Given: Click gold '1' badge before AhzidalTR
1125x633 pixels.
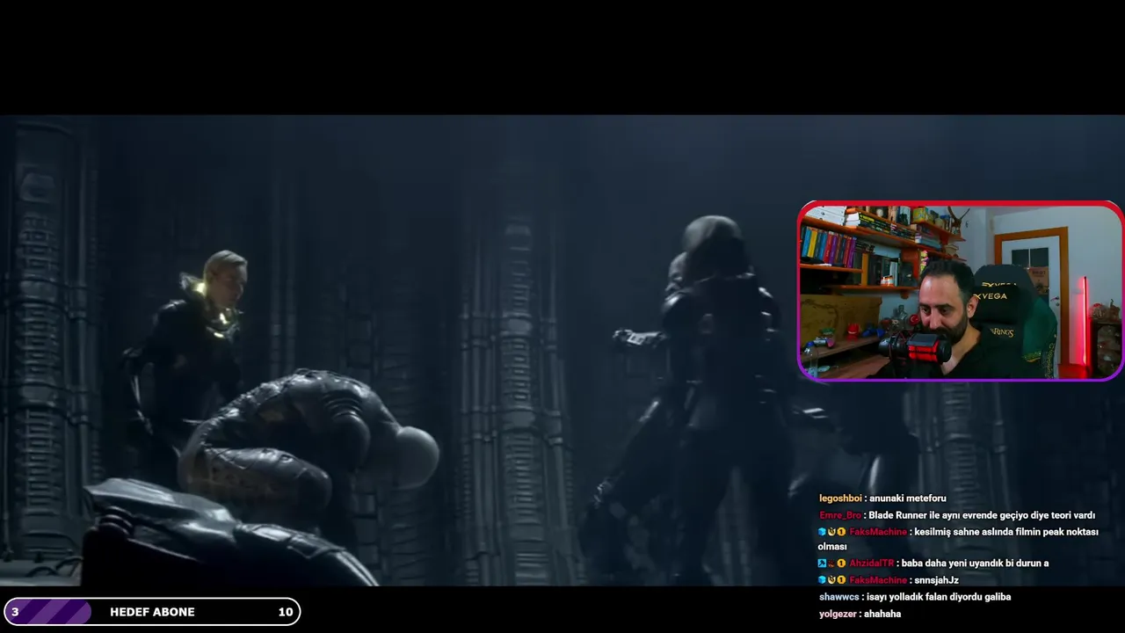Looking at the screenshot, I should [841, 563].
